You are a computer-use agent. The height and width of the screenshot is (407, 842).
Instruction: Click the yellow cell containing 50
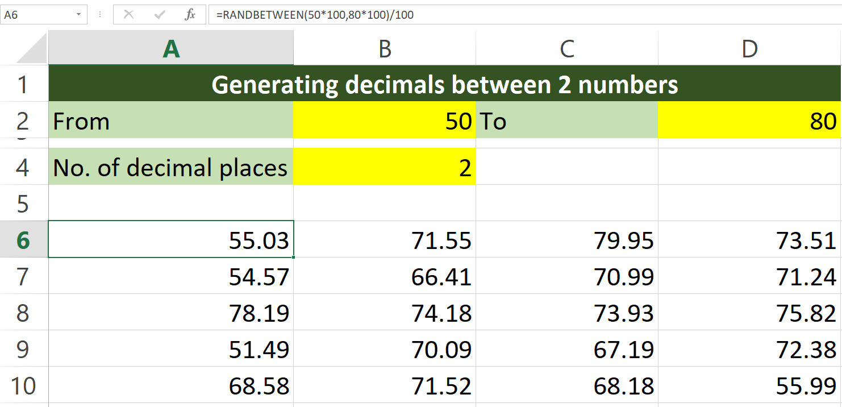click(384, 121)
